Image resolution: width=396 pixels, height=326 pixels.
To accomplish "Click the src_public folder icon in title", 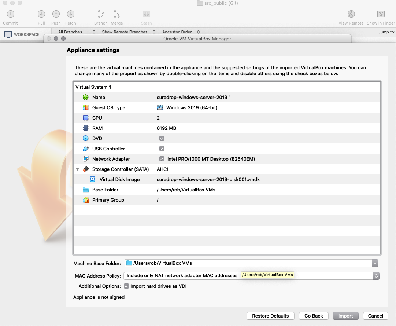I will tap(200, 3).
